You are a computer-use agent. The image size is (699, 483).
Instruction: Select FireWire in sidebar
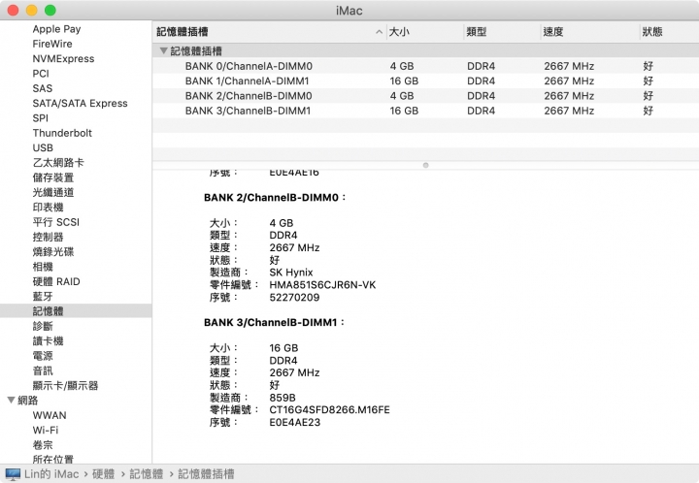[x=52, y=44]
